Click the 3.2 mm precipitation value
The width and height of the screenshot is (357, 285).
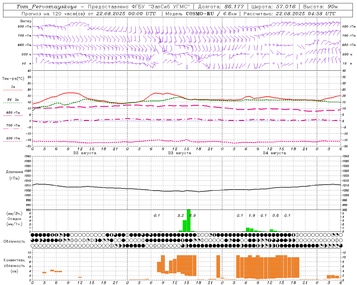[181, 216]
